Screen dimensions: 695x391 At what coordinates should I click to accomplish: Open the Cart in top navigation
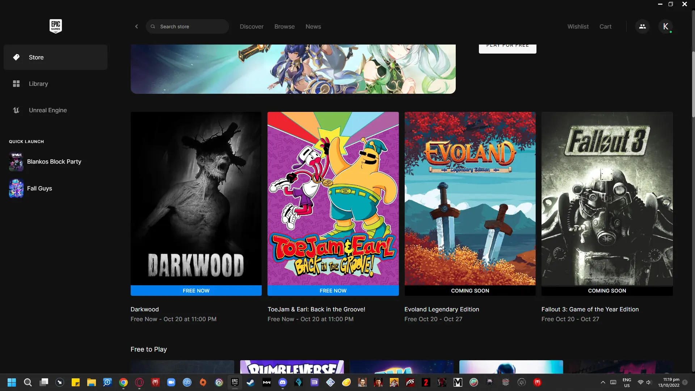[x=605, y=27]
